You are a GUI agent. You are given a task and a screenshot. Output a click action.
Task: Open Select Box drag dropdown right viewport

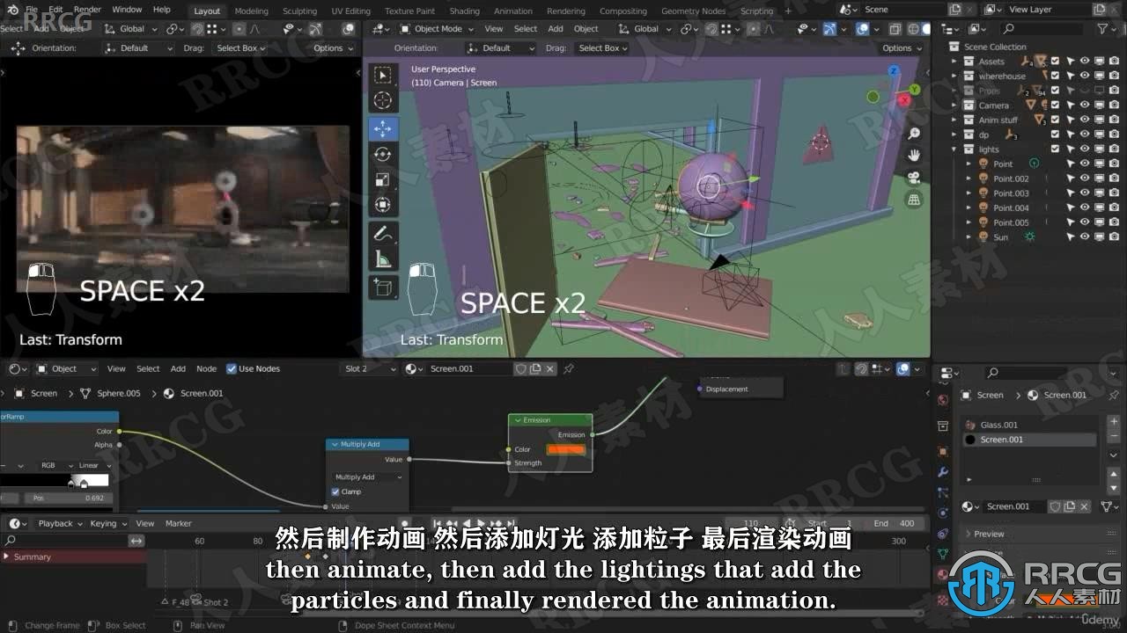tap(603, 48)
